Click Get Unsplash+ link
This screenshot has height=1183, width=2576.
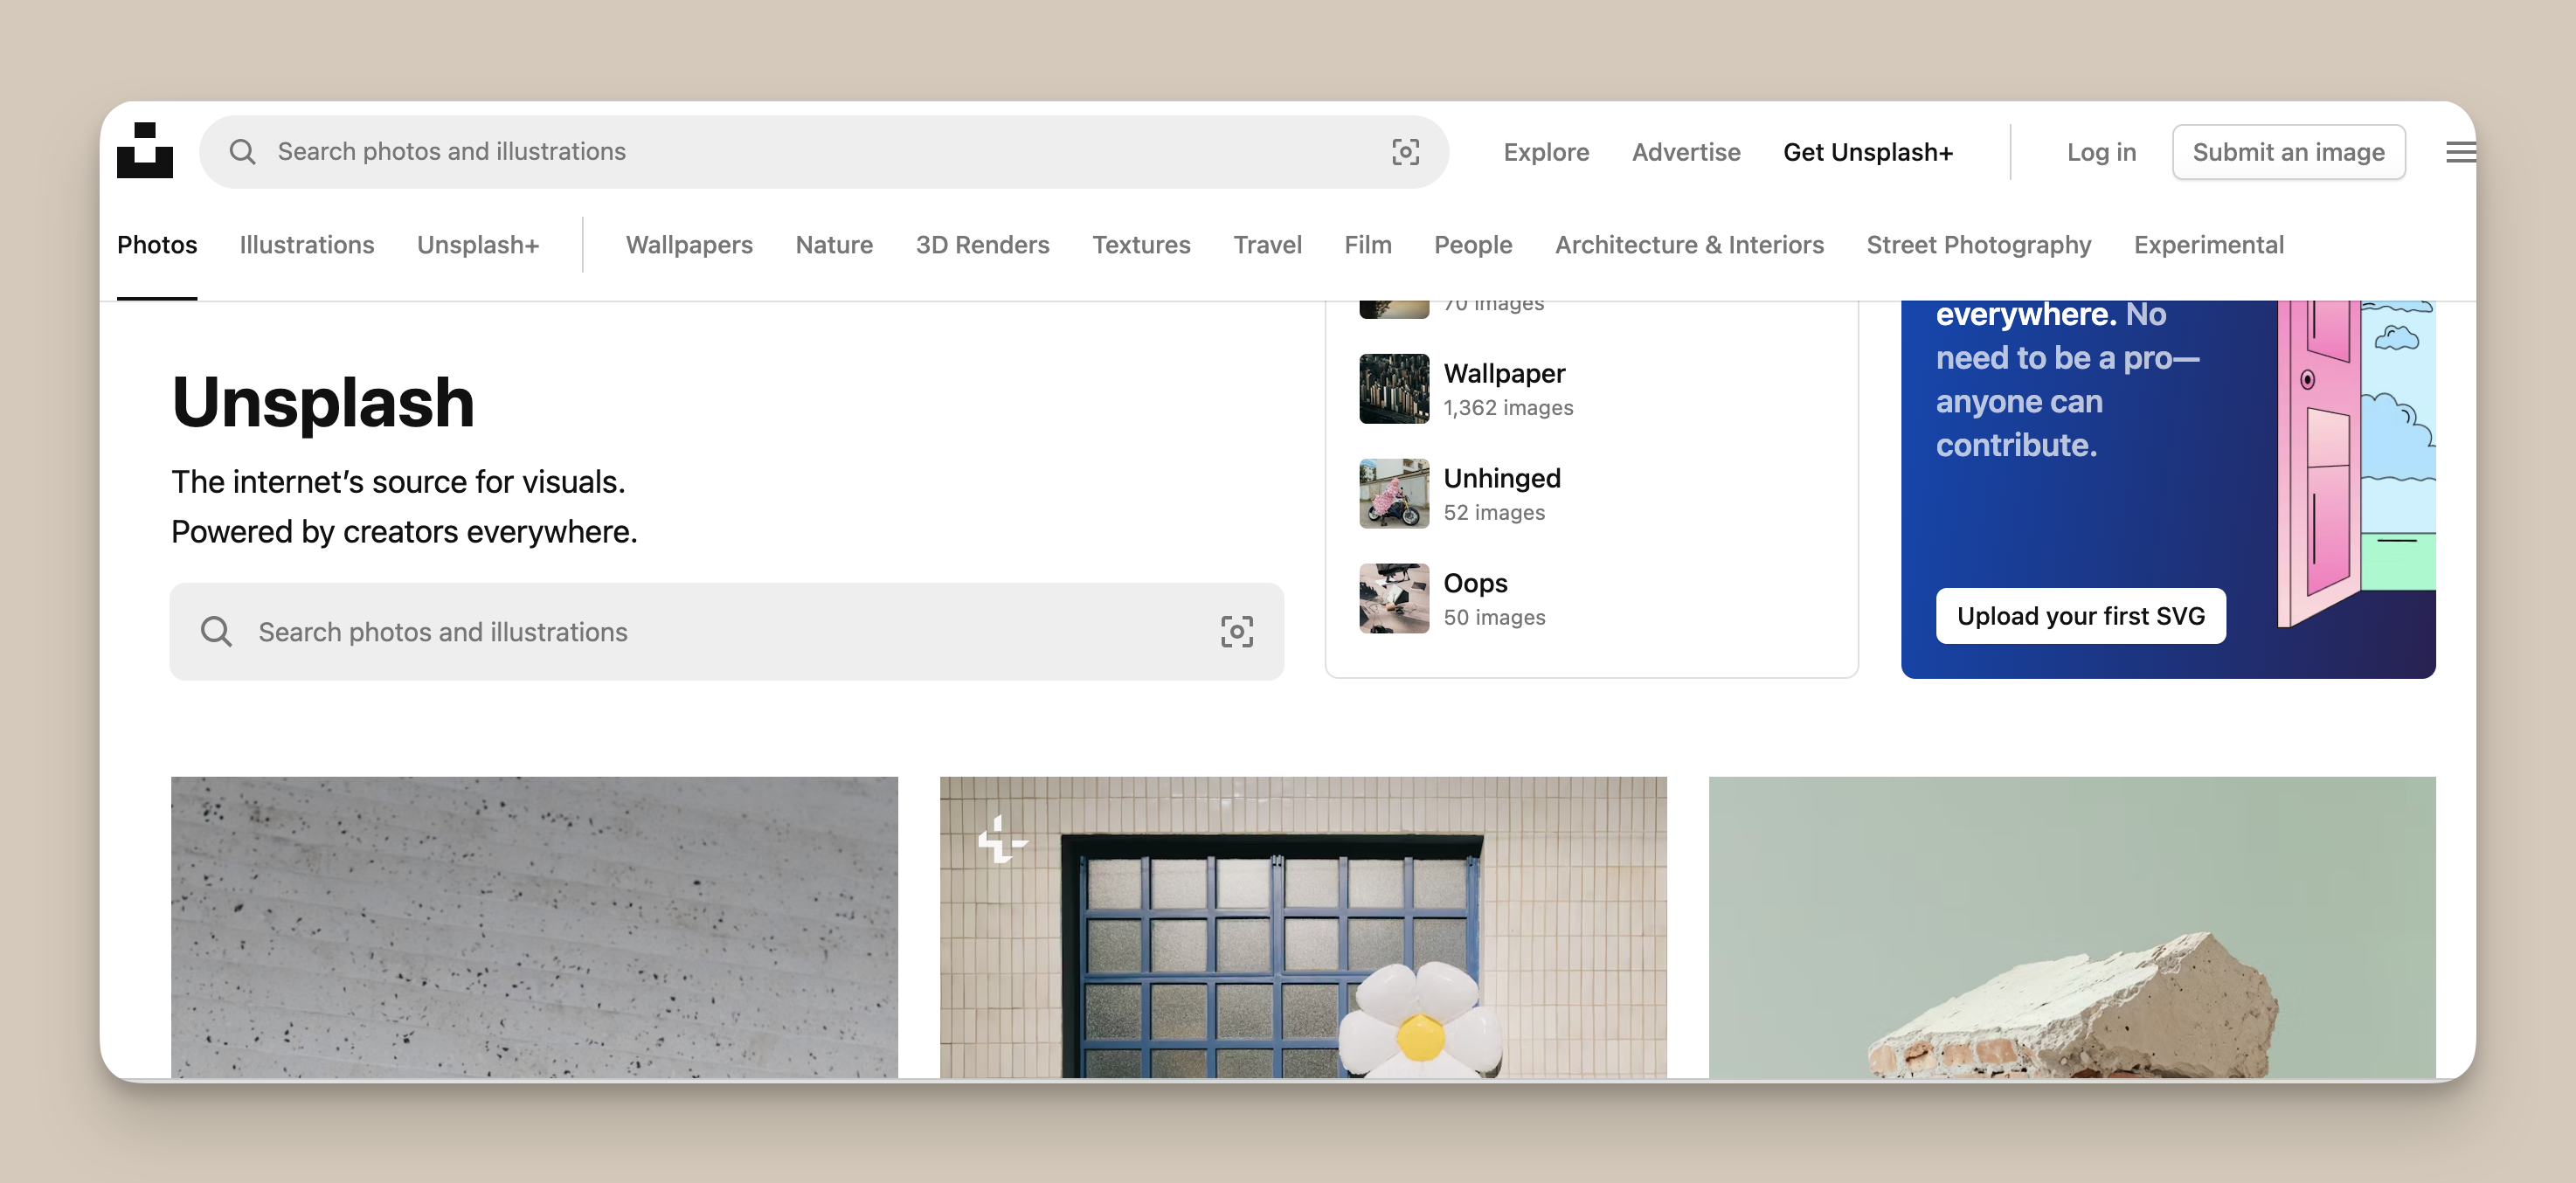(x=1868, y=152)
